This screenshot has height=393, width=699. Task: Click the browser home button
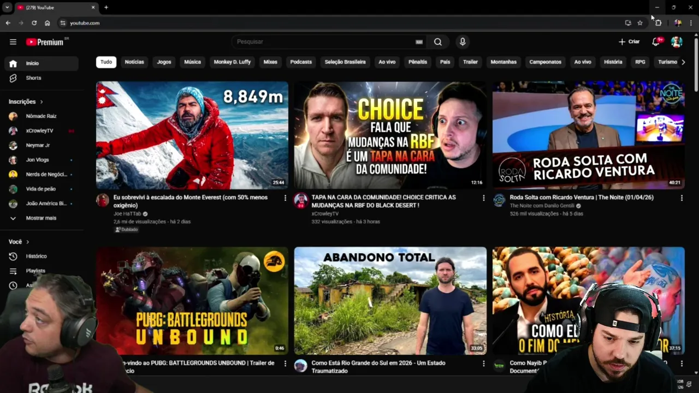coord(48,23)
